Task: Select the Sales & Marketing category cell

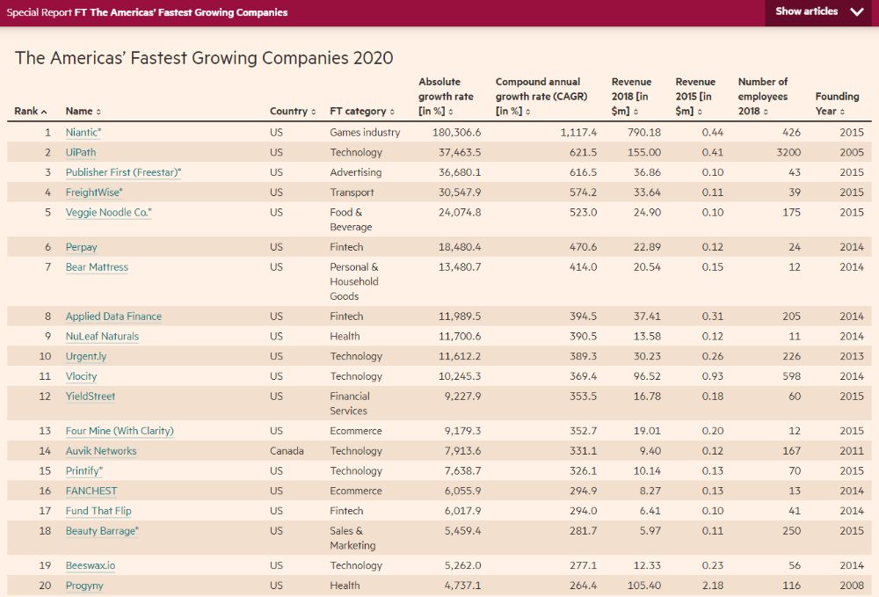Action: coord(352,538)
